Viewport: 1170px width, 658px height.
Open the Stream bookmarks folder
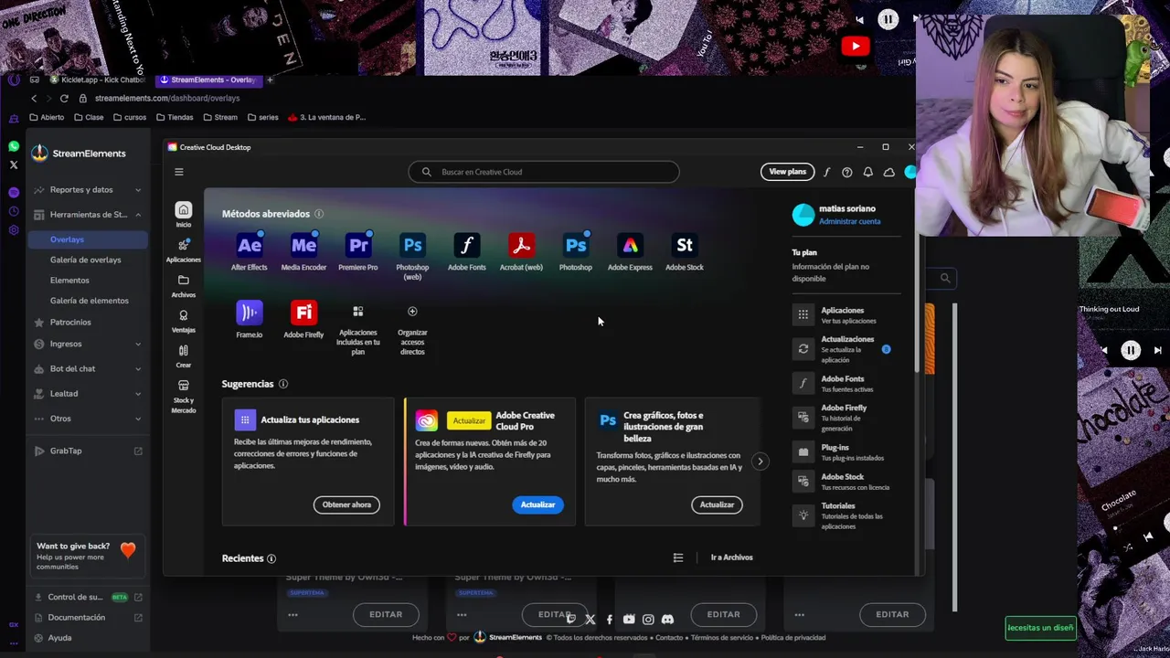coord(220,117)
